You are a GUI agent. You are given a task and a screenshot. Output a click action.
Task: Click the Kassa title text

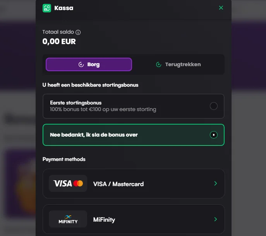tap(64, 8)
